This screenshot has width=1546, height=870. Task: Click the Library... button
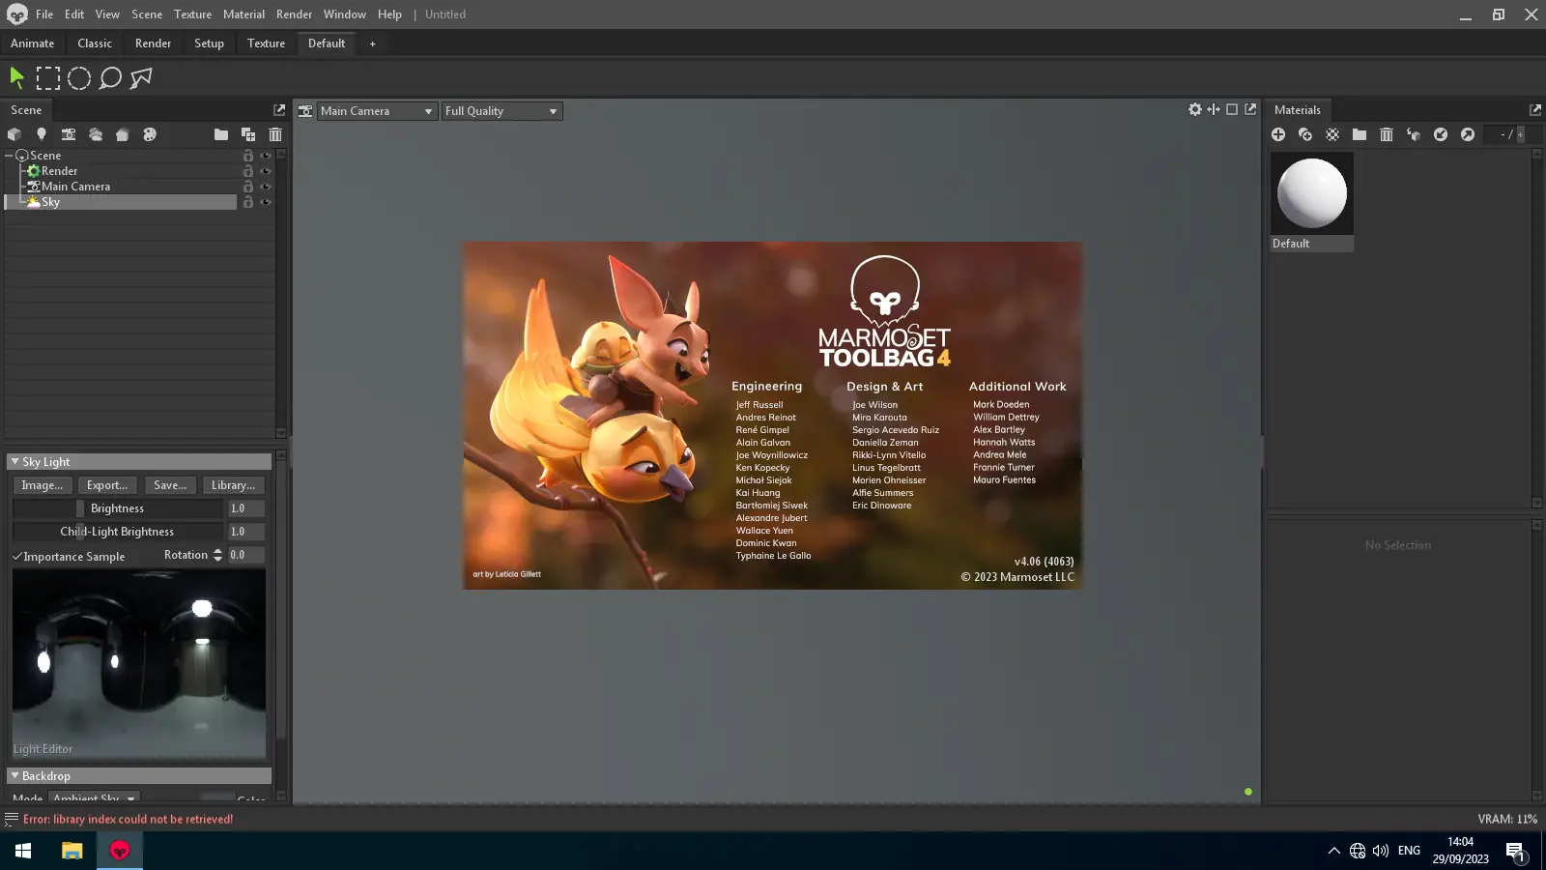pyautogui.click(x=233, y=485)
